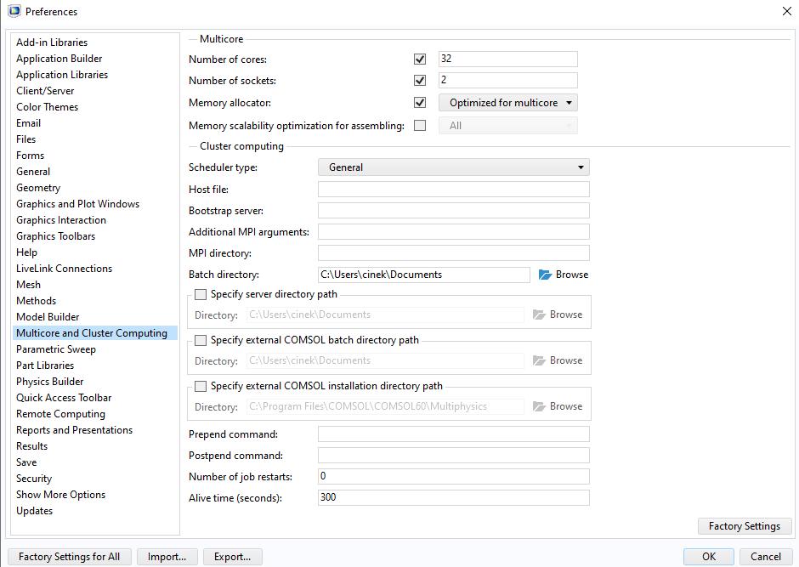Select the Remote Computing category
The height and width of the screenshot is (567, 799).
click(x=60, y=414)
